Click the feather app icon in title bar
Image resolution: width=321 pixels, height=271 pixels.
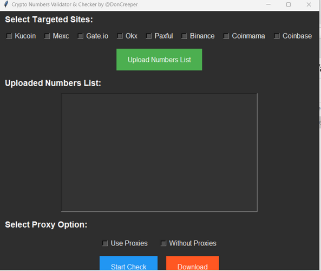6,4
